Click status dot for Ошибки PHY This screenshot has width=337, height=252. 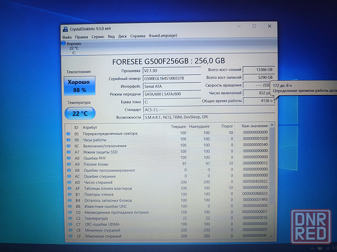69,158
